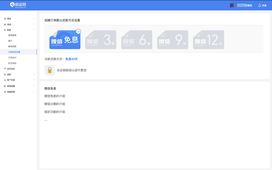The image size is (272, 170).
Task: Select the 授信免息 repayment card
Action: (x=65, y=40)
